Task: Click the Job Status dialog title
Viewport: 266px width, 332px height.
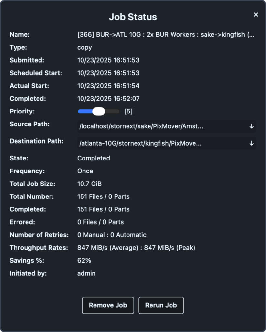Action: (133, 17)
